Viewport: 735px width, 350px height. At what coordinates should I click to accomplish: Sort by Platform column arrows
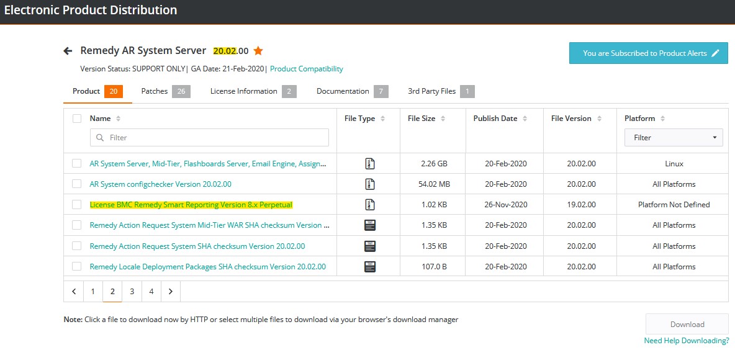pos(662,119)
